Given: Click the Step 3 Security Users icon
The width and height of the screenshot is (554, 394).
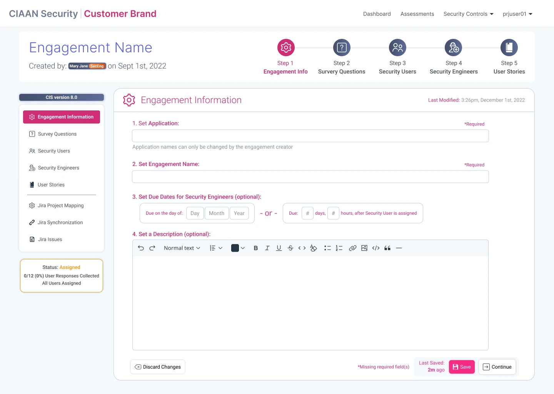Looking at the screenshot, I should (x=397, y=48).
